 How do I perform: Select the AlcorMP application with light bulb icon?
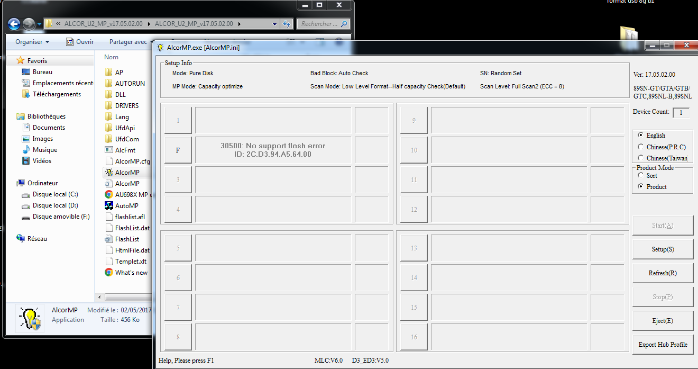coord(127,173)
